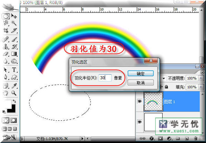The height and width of the screenshot is (143, 206).
Task: Hide the background layer eye icon
Action: tap(139, 122)
